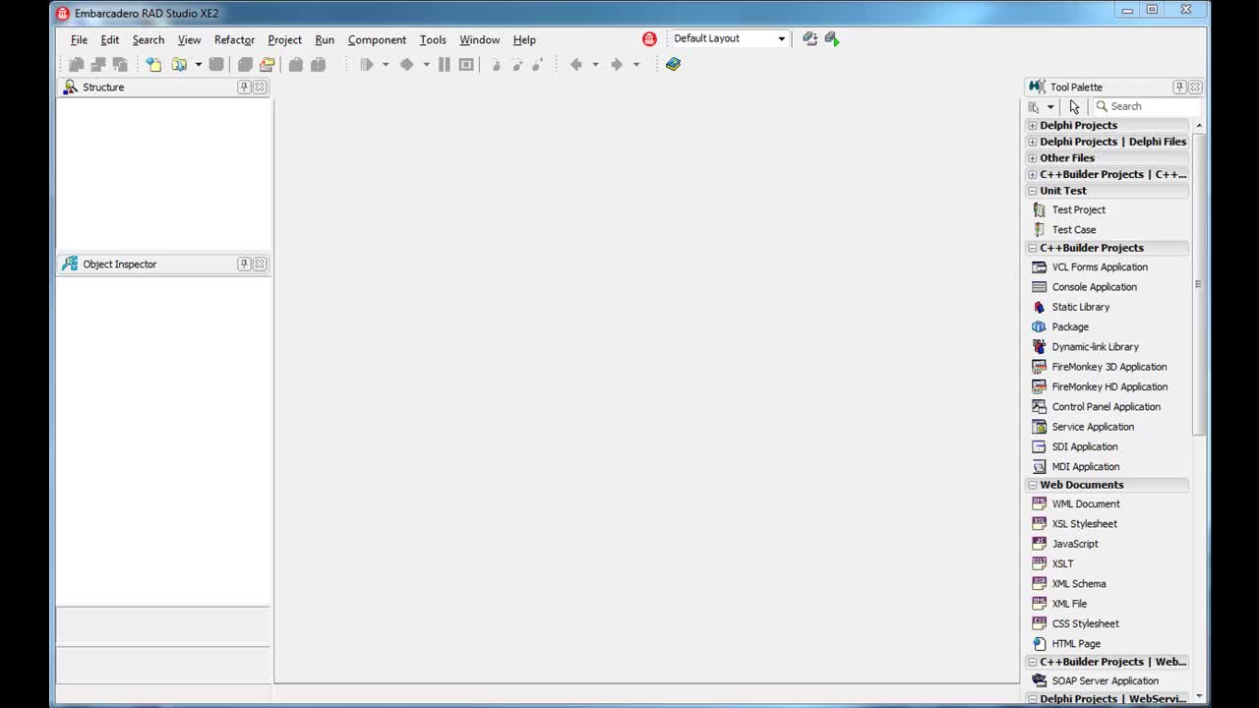Collapse the Web Documents category
The height and width of the screenshot is (708, 1259).
(1032, 485)
